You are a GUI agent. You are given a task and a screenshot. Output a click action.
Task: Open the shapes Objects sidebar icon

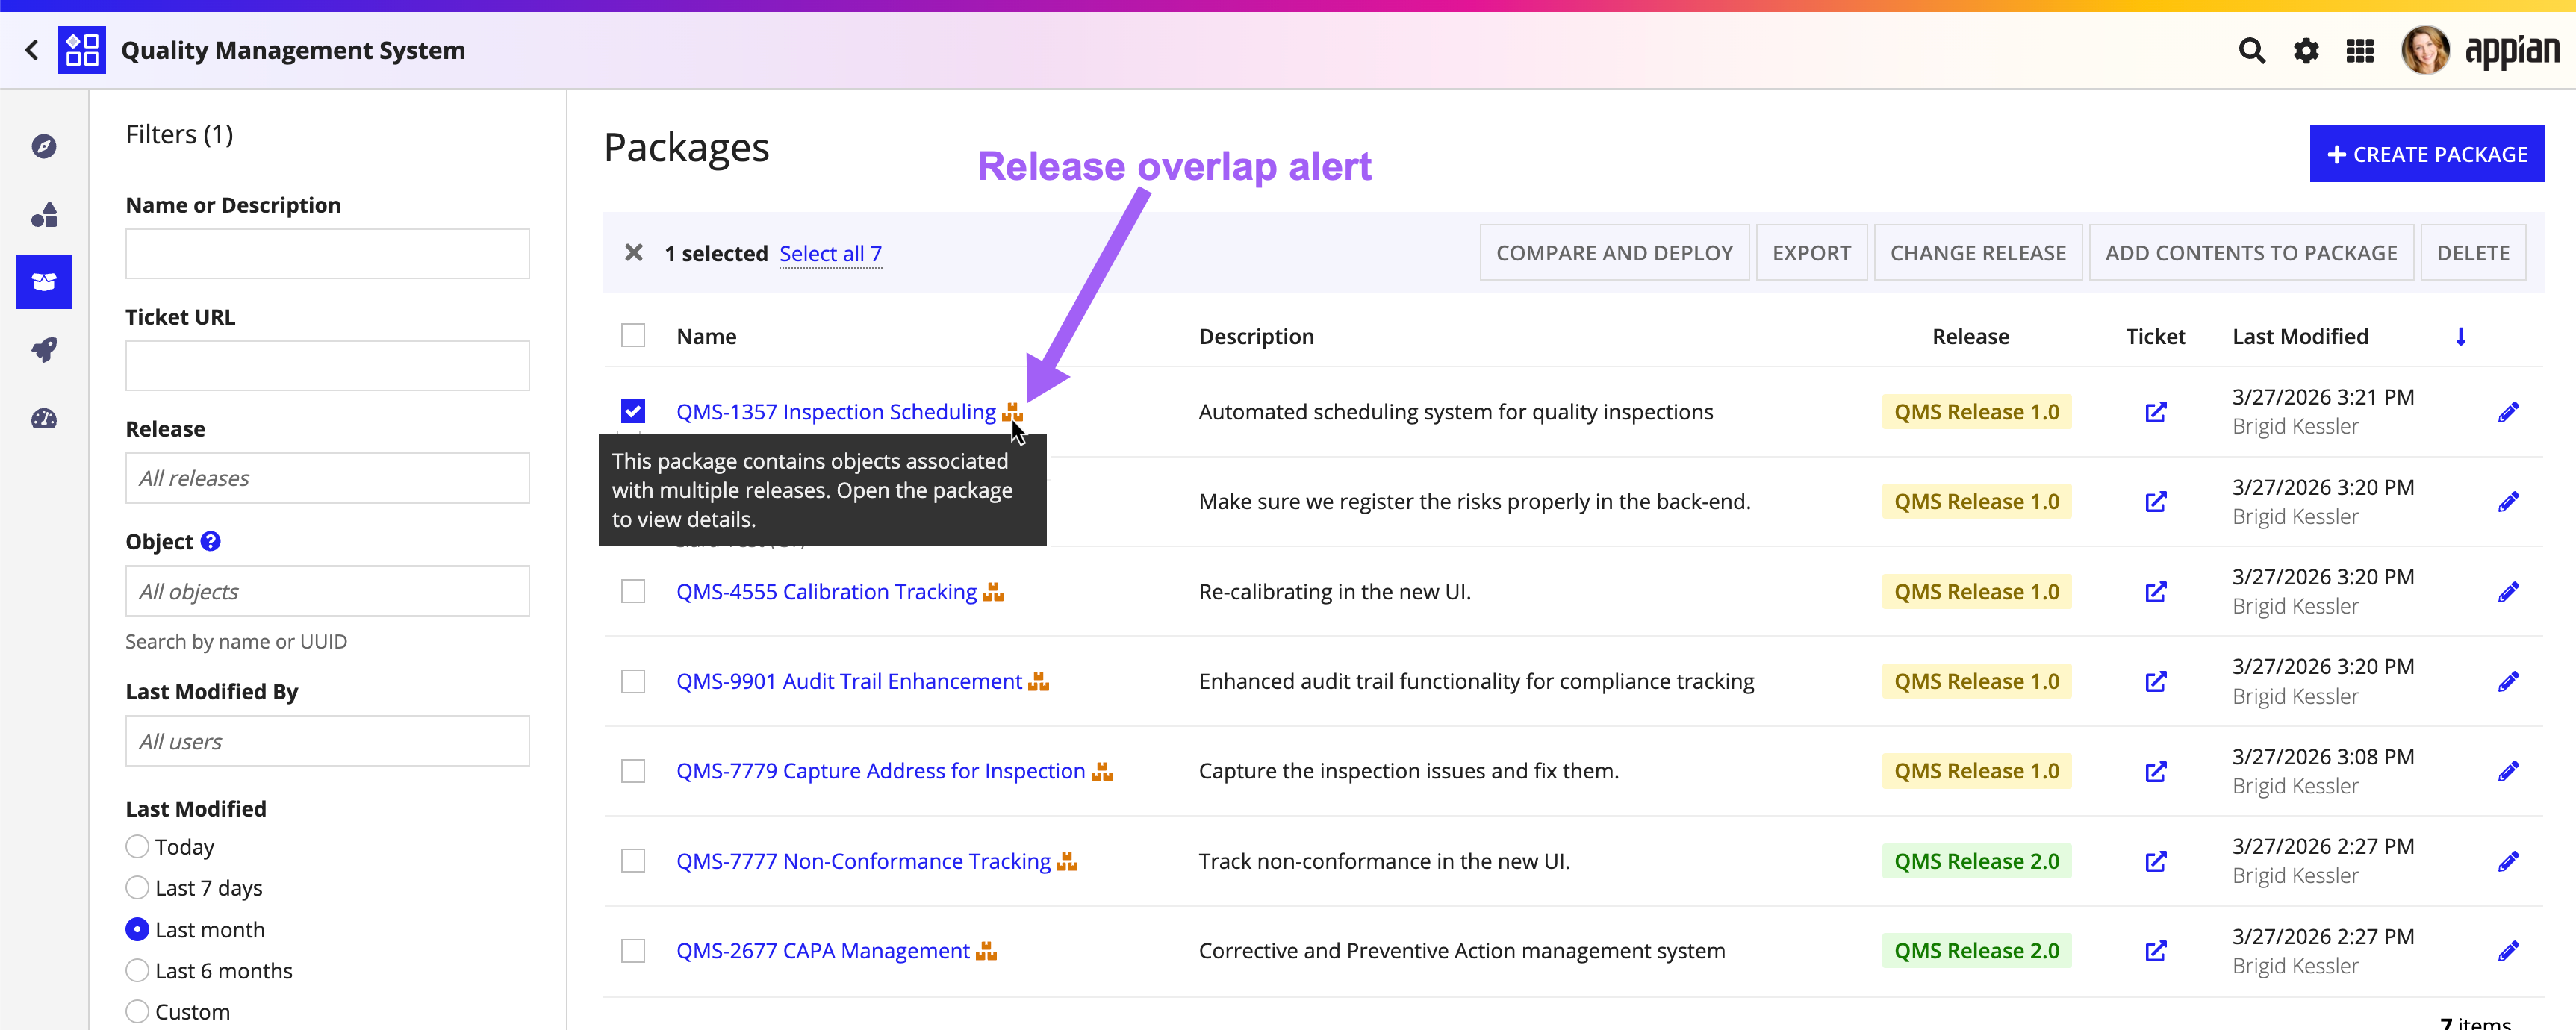[x=44, y=215]
